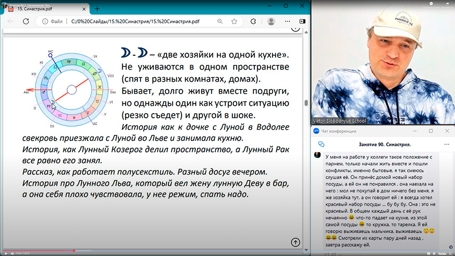This screenshot has width=455, height=256.
Task: Click the channel avatar at video top-left
Action: click(x=4, y=5)
